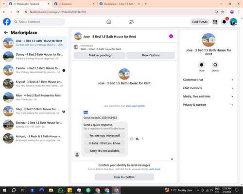Open Camila 3 Bed 1.5 Bath conversation
Screen dimensions: 243x194
click(x=34, y=70)
